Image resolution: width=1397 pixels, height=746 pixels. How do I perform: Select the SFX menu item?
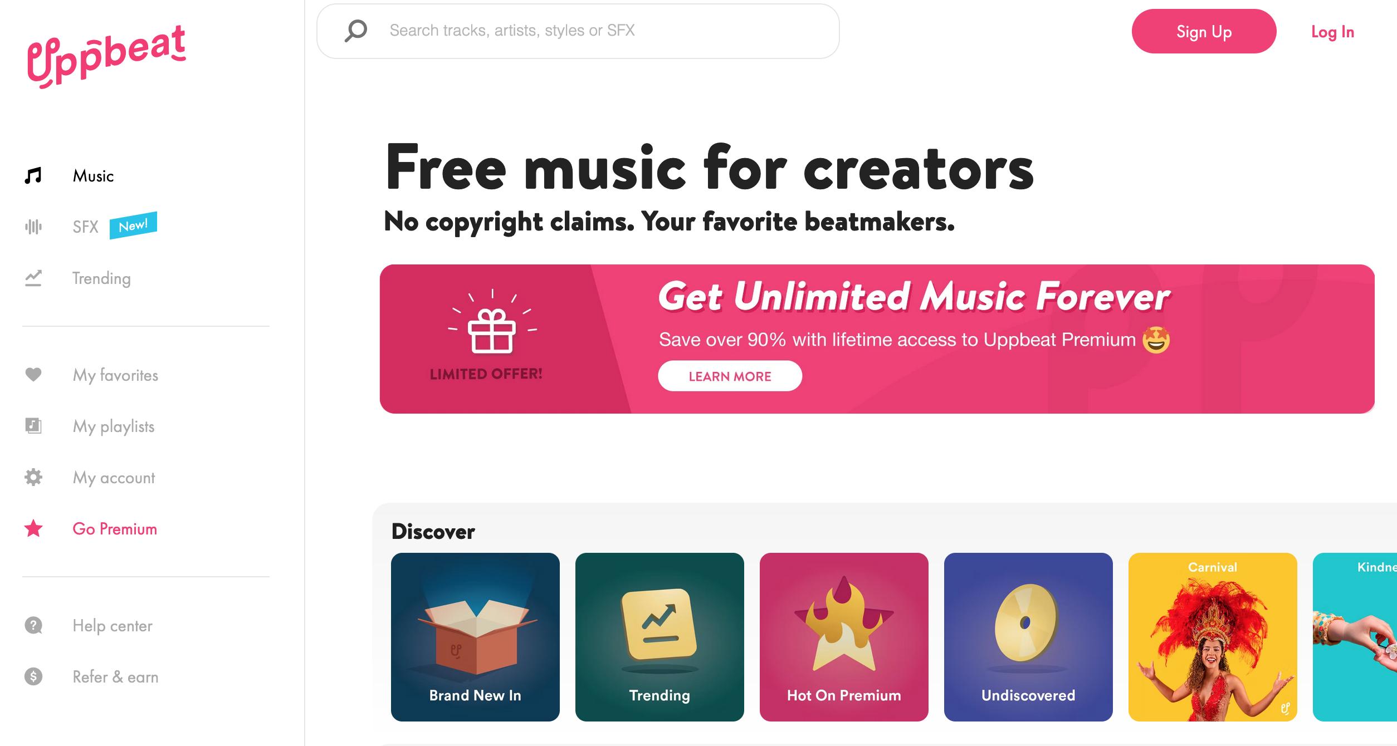point(85,227)
